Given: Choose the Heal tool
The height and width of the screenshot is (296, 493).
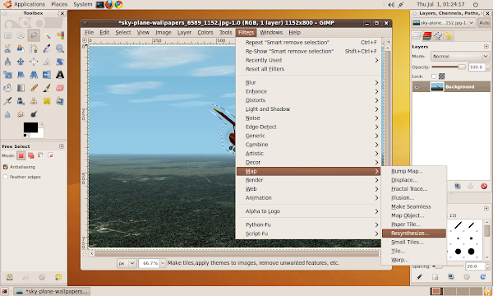Looking at the screenshot, I should pos(47,101).
